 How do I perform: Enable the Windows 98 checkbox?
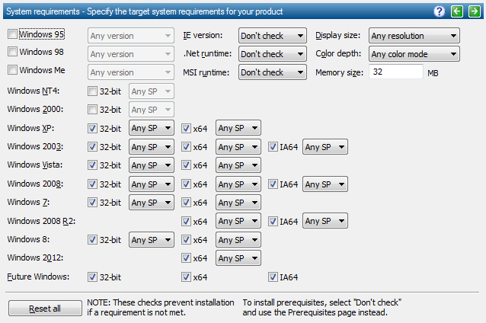(12, 52)
